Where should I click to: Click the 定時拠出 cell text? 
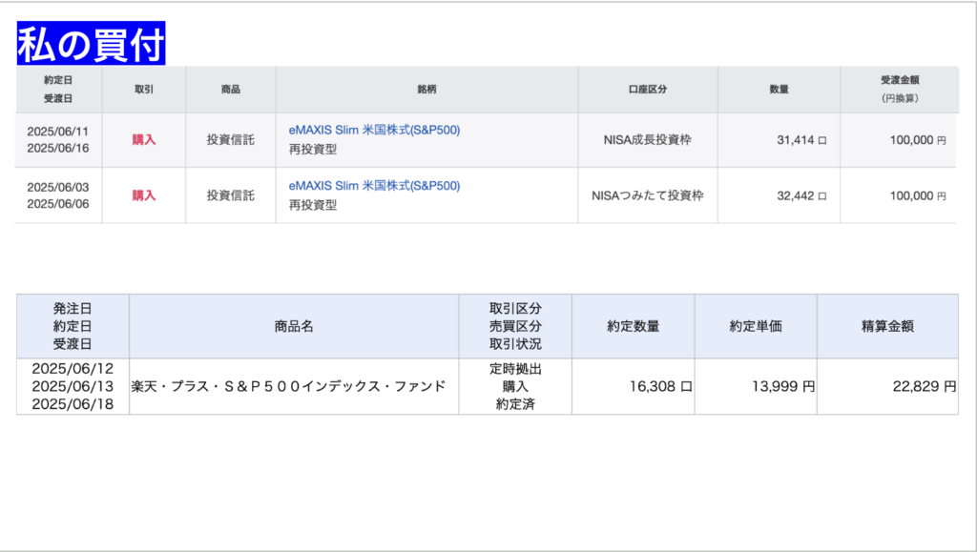tap(515, 369)
